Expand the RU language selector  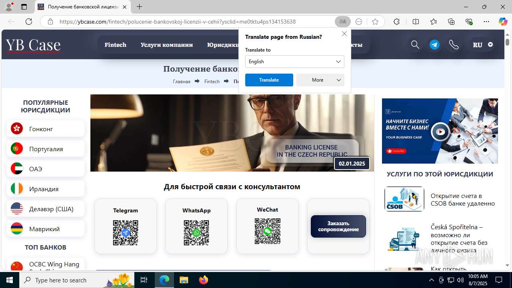482,45
